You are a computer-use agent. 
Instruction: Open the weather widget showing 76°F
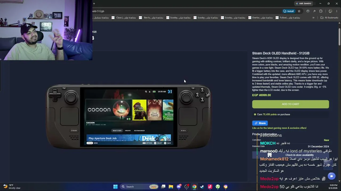click(x=12, y=186)
